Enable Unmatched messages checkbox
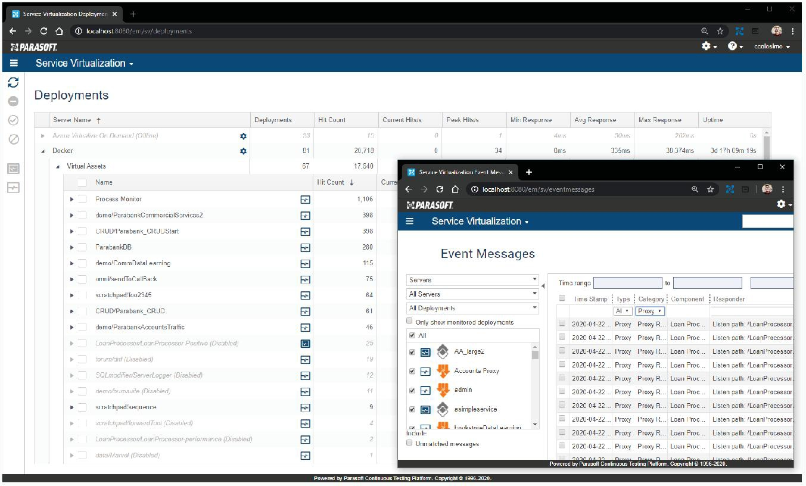This screenshot has height=486, width=806. click(x=409, y=443)
